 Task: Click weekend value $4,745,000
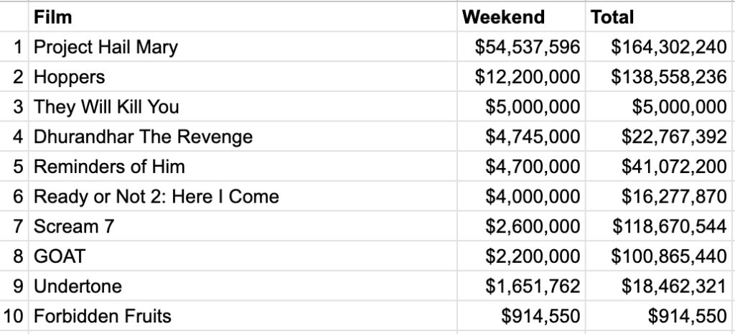click(x=521, y=136)
